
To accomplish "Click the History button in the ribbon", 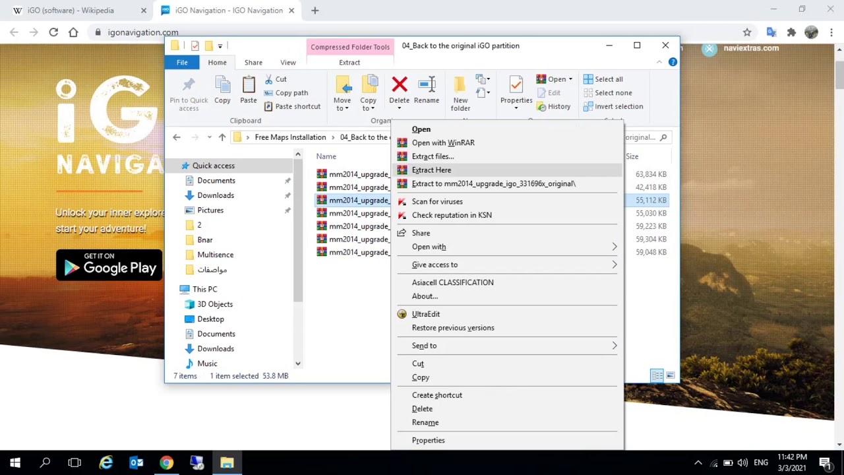I will (553, 107).
